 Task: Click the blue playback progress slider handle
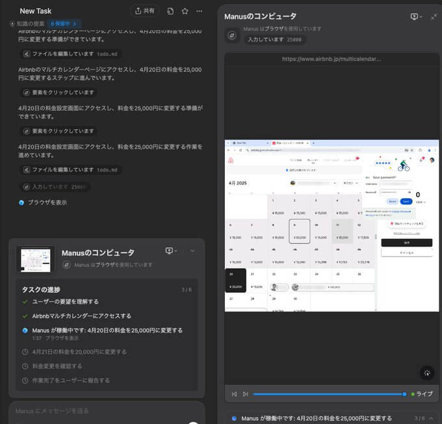coord(404,394)
